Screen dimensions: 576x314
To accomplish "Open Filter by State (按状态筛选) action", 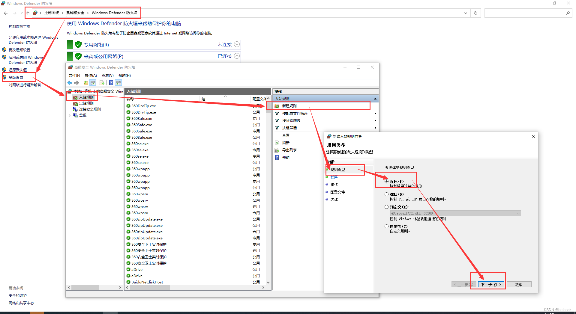I will pyautogui.click(x=291, y=121).
